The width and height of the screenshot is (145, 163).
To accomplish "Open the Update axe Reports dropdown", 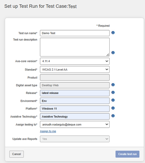I will pos(75,139).
